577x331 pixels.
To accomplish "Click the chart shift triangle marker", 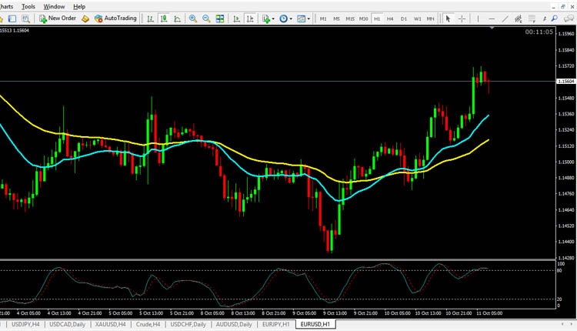I will coord(492,28).
